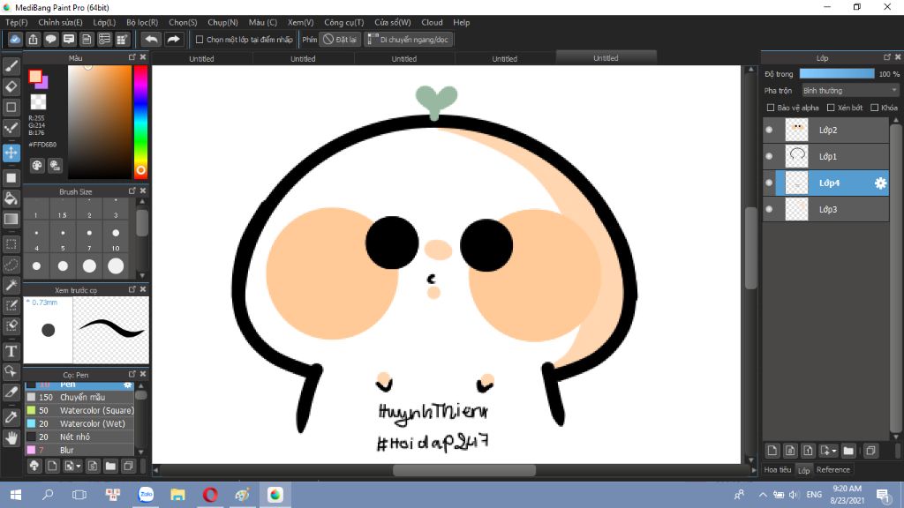Screen dimensions: 904x508
Task: Select the Gradient tool
Action: click(x=11, y=219)
